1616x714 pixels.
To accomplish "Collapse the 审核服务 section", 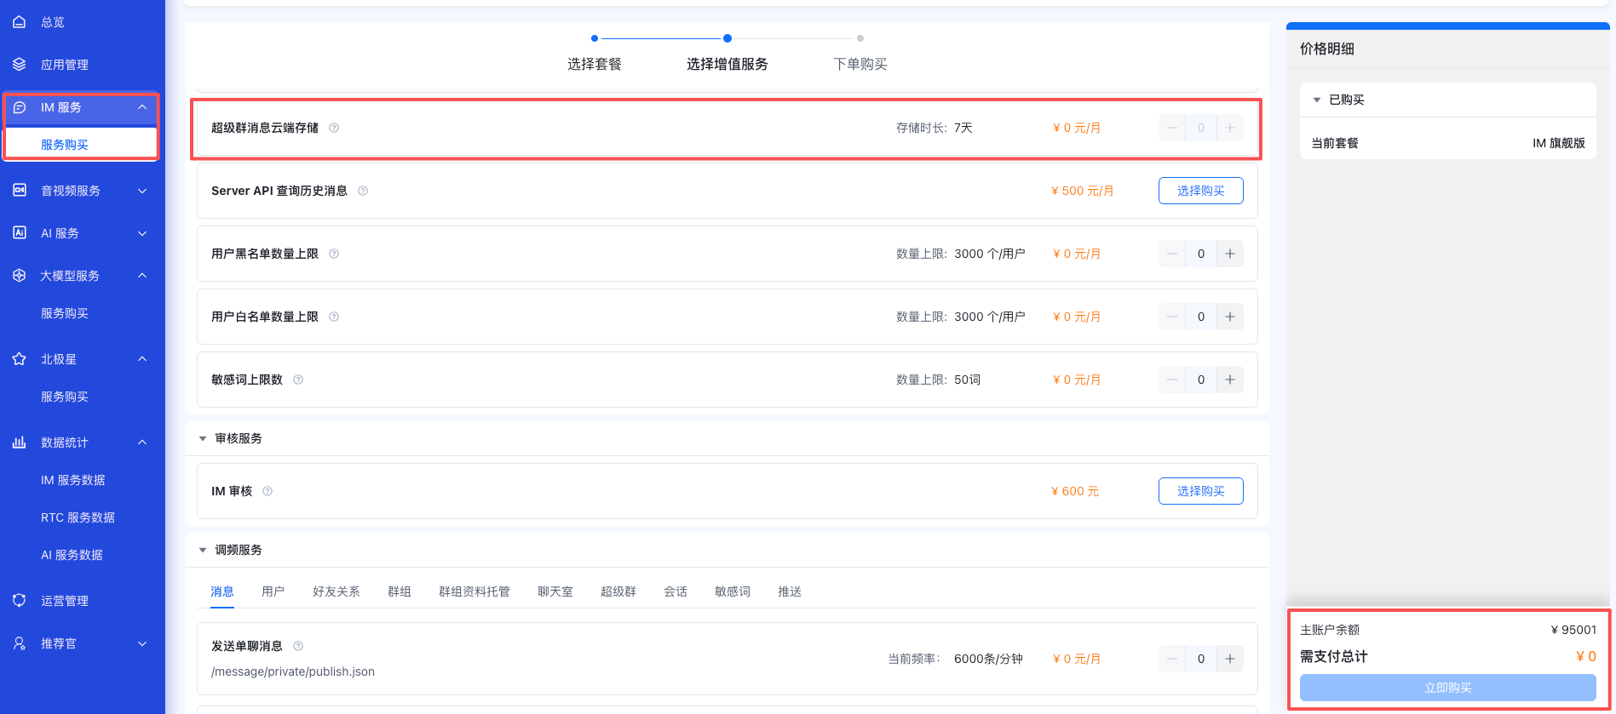I will tap(203, 438).
